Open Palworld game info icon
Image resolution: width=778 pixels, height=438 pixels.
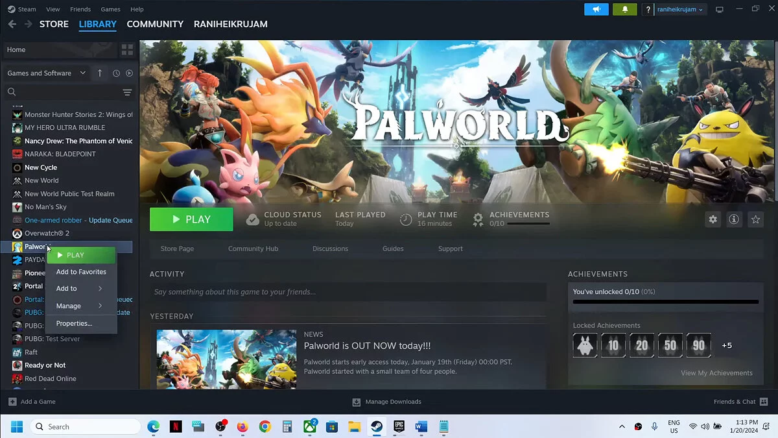point(734,219)
